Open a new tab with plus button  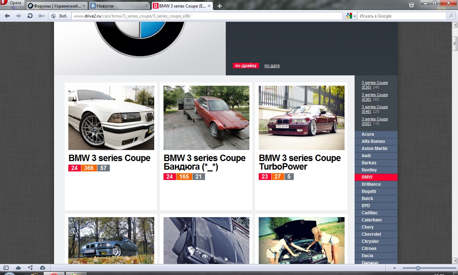220,6
